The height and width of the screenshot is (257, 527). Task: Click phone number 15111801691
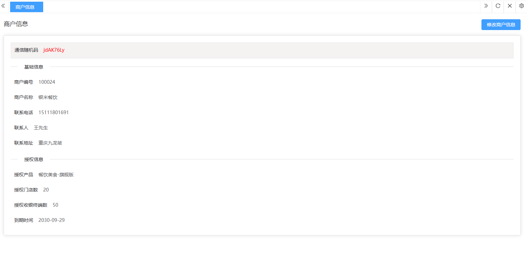pyautogui.click(x=53, y=112)
